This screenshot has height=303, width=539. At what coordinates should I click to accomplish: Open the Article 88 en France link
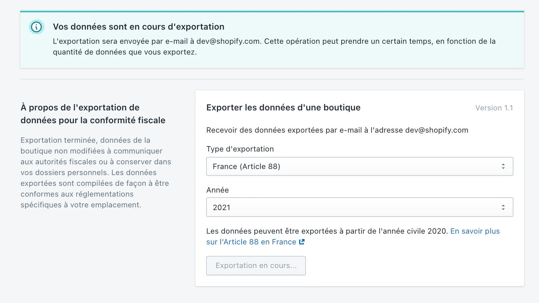(x=353, y=236)
